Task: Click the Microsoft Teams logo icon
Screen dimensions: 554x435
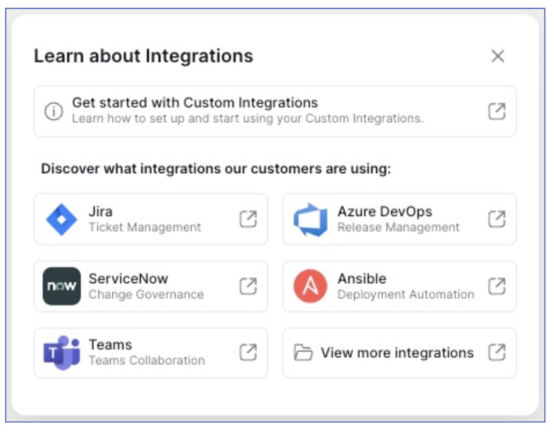Action: [x=62, y=353]
